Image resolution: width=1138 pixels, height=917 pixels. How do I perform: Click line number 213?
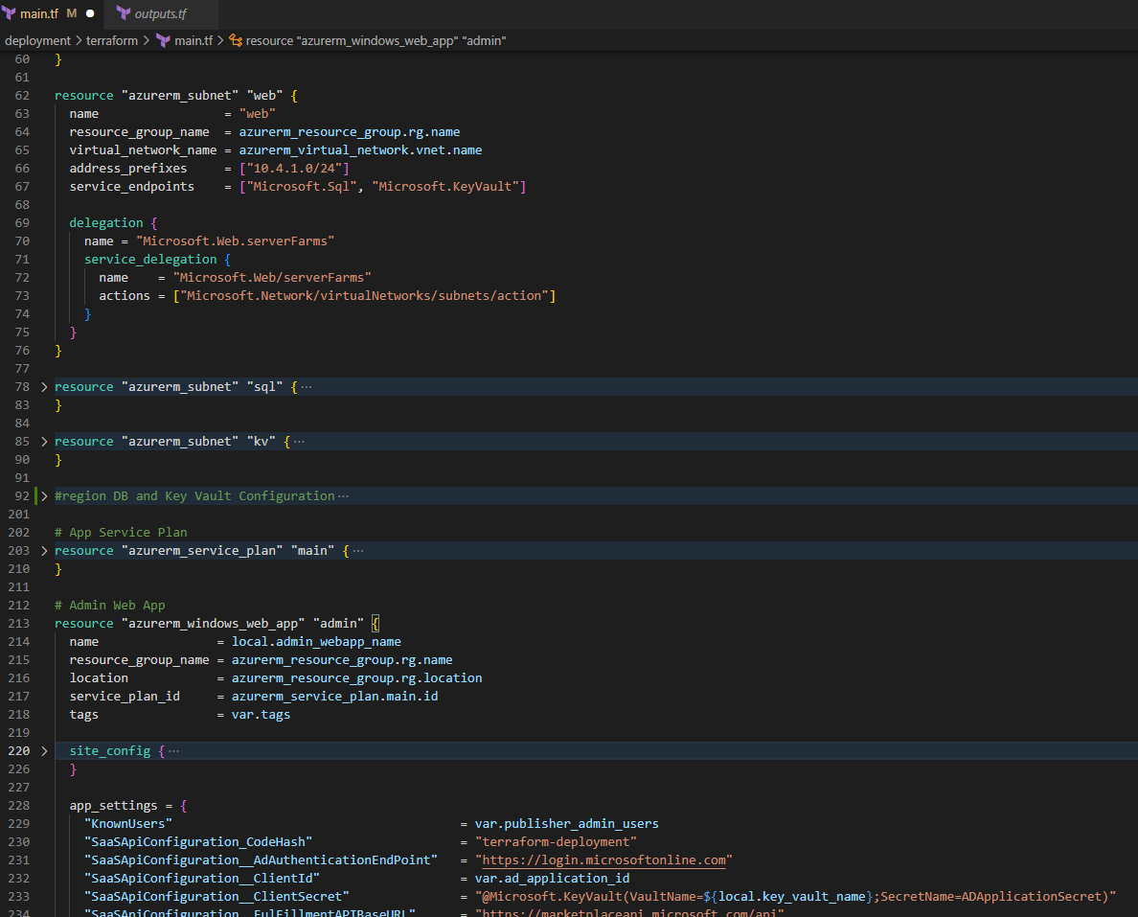(19, 623)
